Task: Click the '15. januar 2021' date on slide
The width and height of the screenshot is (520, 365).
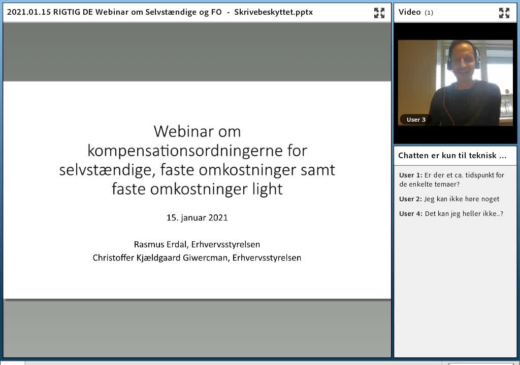Action: pos(197,217)
